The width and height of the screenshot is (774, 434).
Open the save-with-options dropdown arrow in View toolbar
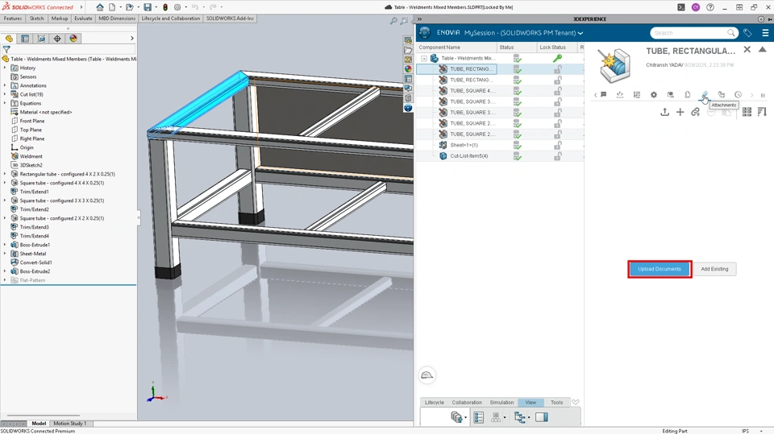(x=465, y=418)
